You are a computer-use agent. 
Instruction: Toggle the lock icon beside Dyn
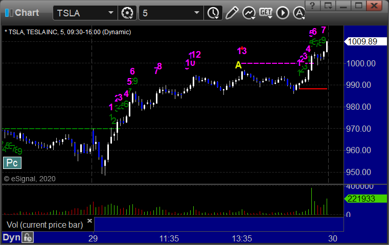(28, 237)
